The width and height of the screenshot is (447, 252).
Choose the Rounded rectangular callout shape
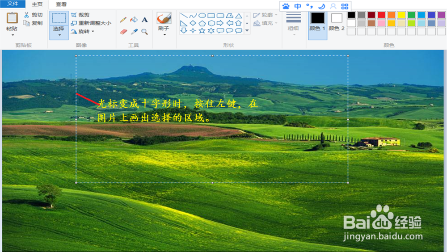coord(220,30)
